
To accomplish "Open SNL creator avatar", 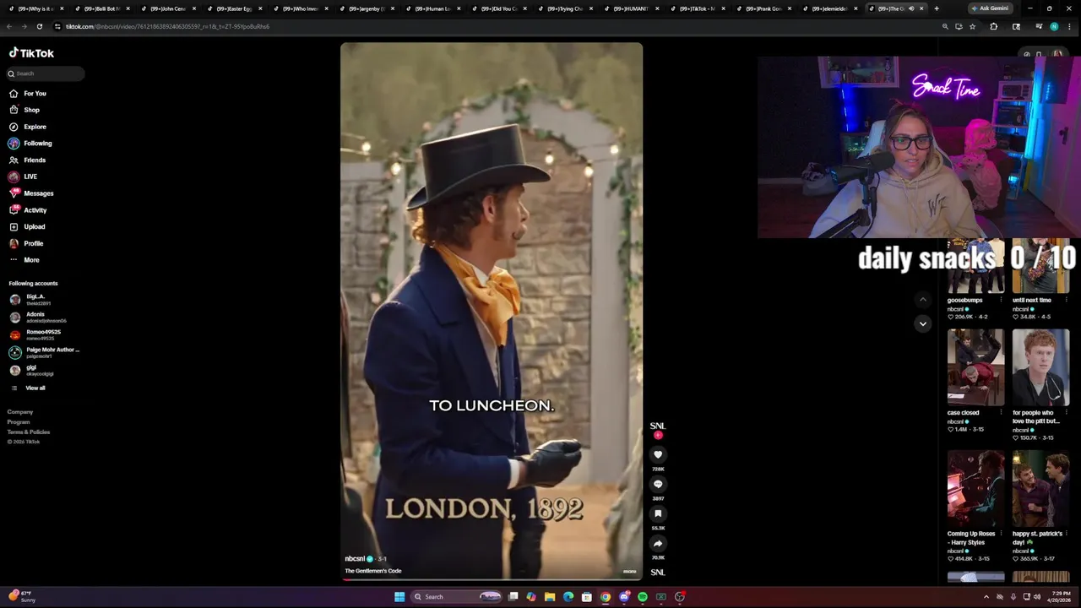I will pyautogui.click(x=657, y=426).
